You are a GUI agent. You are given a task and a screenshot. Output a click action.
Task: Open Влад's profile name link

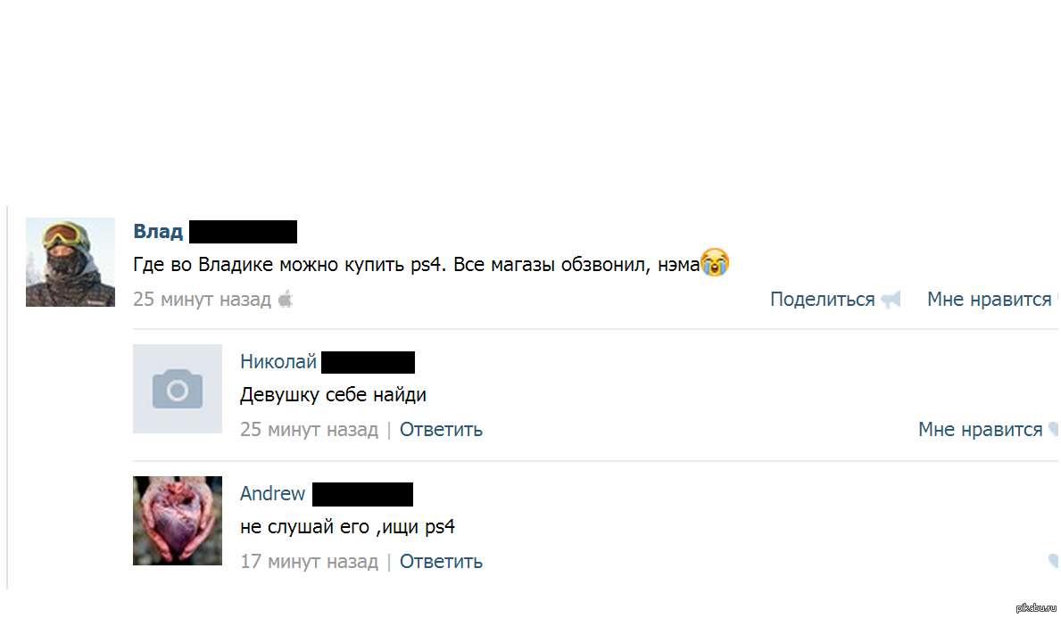coord(158,231)
